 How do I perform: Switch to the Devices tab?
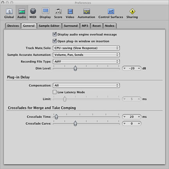click(x=13, y=26)
